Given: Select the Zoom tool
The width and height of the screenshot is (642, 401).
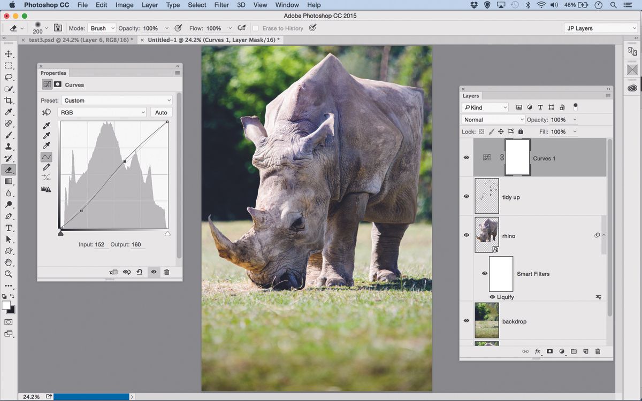Looking at the screenshot, I should point(9,274).
